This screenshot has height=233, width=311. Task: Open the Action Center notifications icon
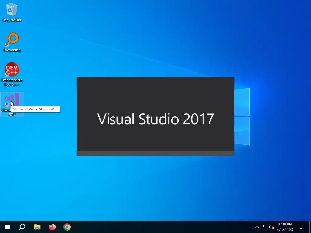[301, 227]
